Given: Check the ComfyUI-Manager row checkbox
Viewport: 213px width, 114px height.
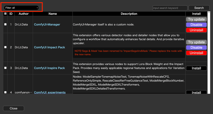Looking at the screenshot, I should tap(6, 25).
